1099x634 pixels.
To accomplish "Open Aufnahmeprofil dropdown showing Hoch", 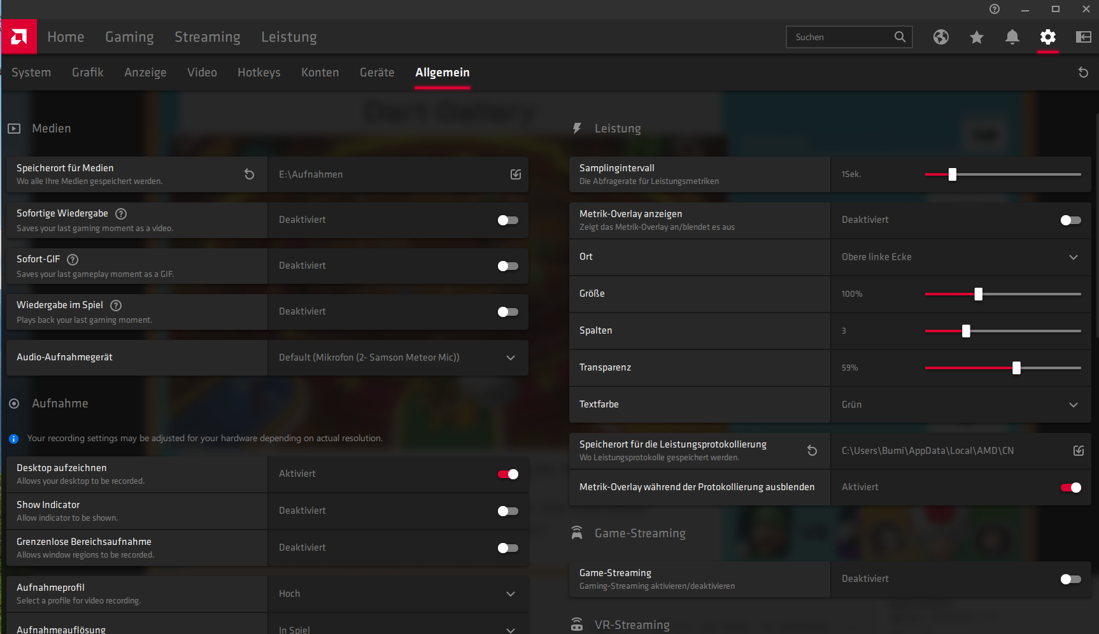I will (398, 594).
